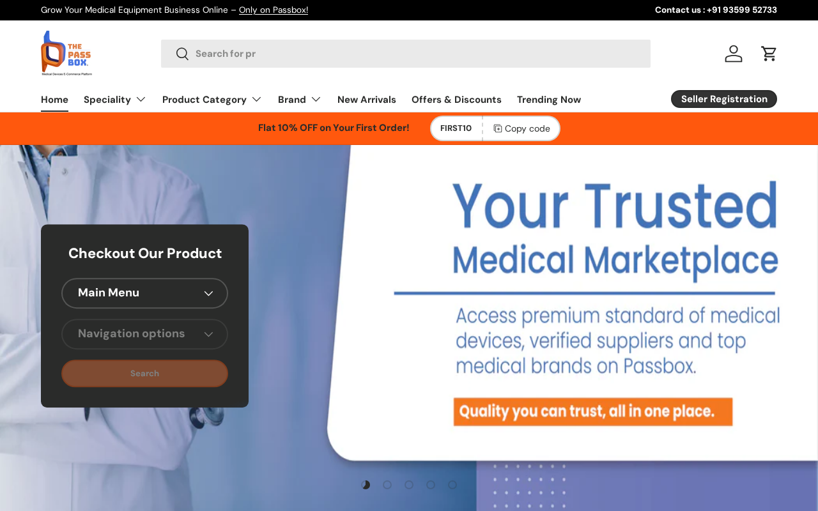Go to New Arrivals menu item
818x511 pixels.
tap(367, 100)
